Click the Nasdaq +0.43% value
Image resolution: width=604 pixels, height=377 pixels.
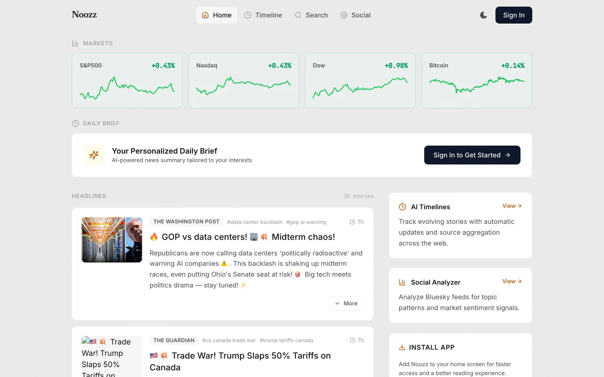click(280, 66)
